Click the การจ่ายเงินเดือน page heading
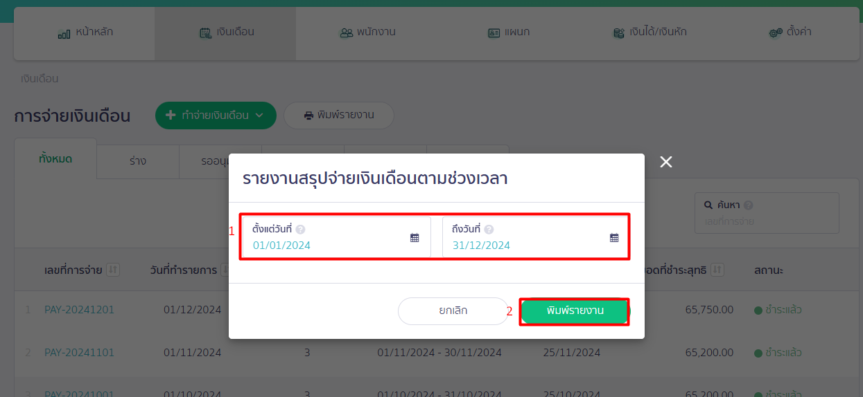 point(72,116)
